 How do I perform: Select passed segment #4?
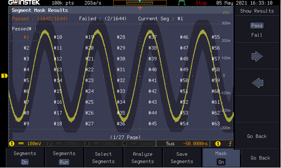click(26, 69)
